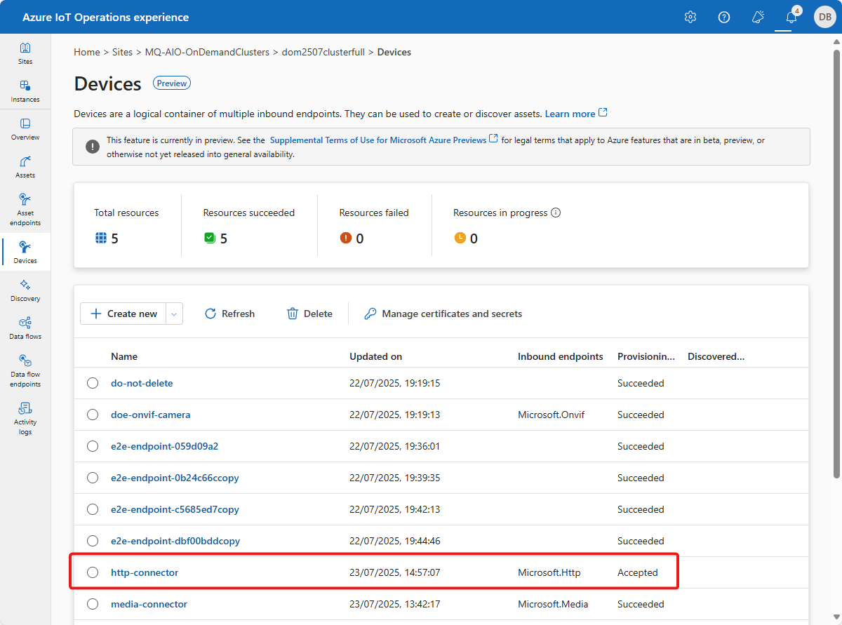This screenshot has width=842, height=625.
Task: Select the e2e-endpoint-c5685ed7copy row radio button
Action: click(93, 509)
